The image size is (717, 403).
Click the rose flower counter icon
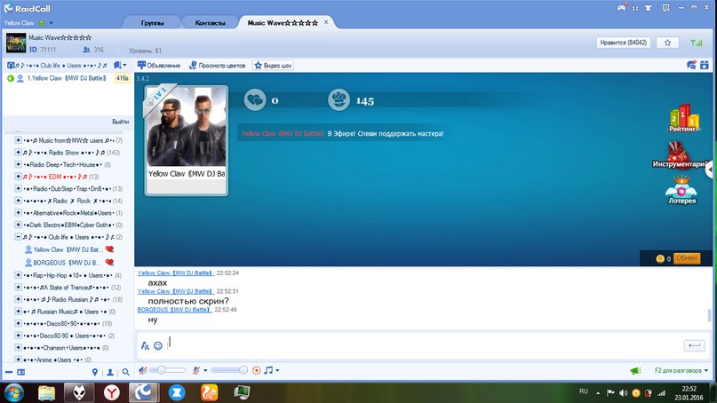[x=339, y=99]
